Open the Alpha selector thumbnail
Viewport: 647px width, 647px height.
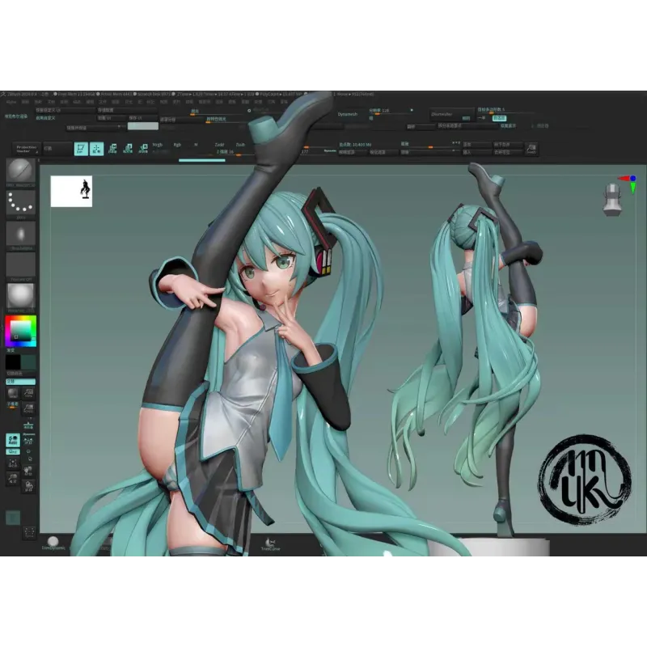point(20,233)
